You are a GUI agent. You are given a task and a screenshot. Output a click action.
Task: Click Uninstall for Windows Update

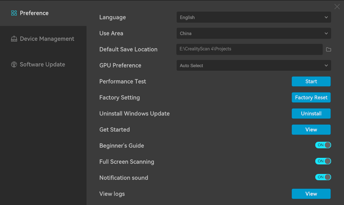[x=311, y=114]
